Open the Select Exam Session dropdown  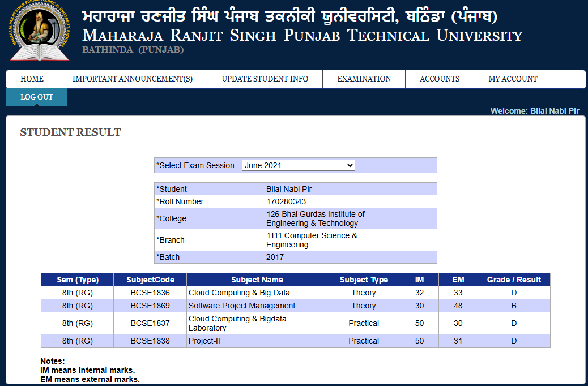click(x=298, y=165)
